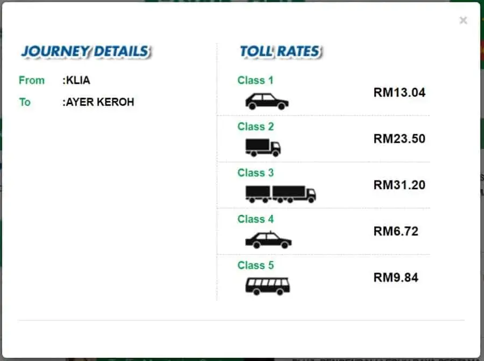Click the Toll Rates heading
Image resolution: width=484 pixels, height=361 pixels.
click(281, 52)
